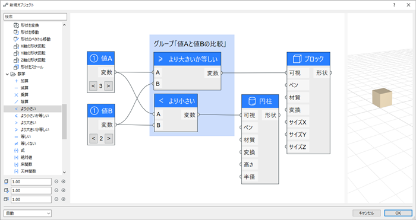Decrease 値B with left arrow
The image size is (416, 220).
click(x=93, y=138)
